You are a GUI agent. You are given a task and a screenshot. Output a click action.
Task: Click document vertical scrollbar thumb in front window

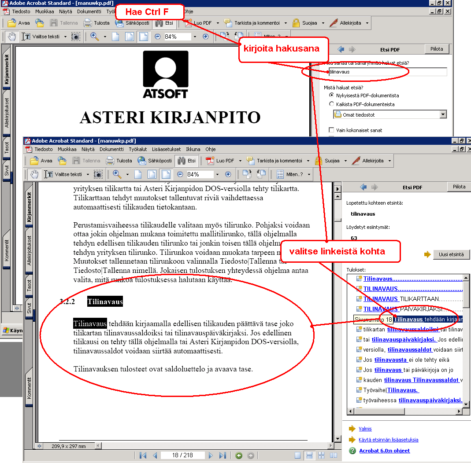pos(338,220)
